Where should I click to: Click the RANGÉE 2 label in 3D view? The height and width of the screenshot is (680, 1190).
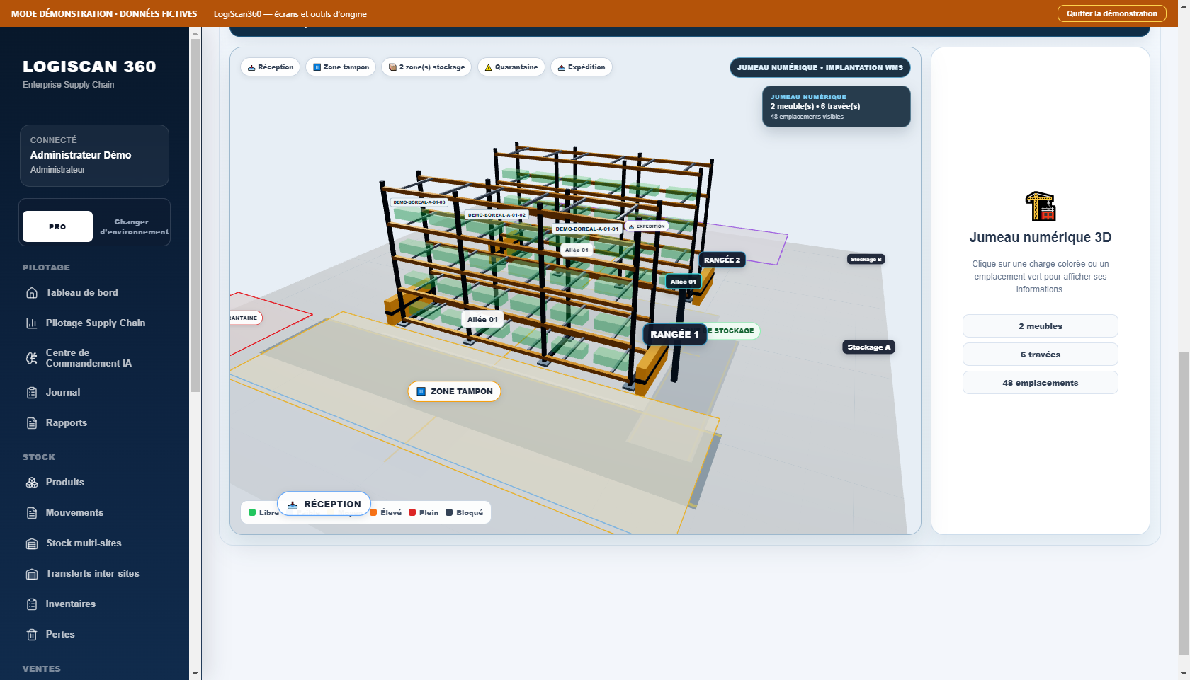point(722,260)
